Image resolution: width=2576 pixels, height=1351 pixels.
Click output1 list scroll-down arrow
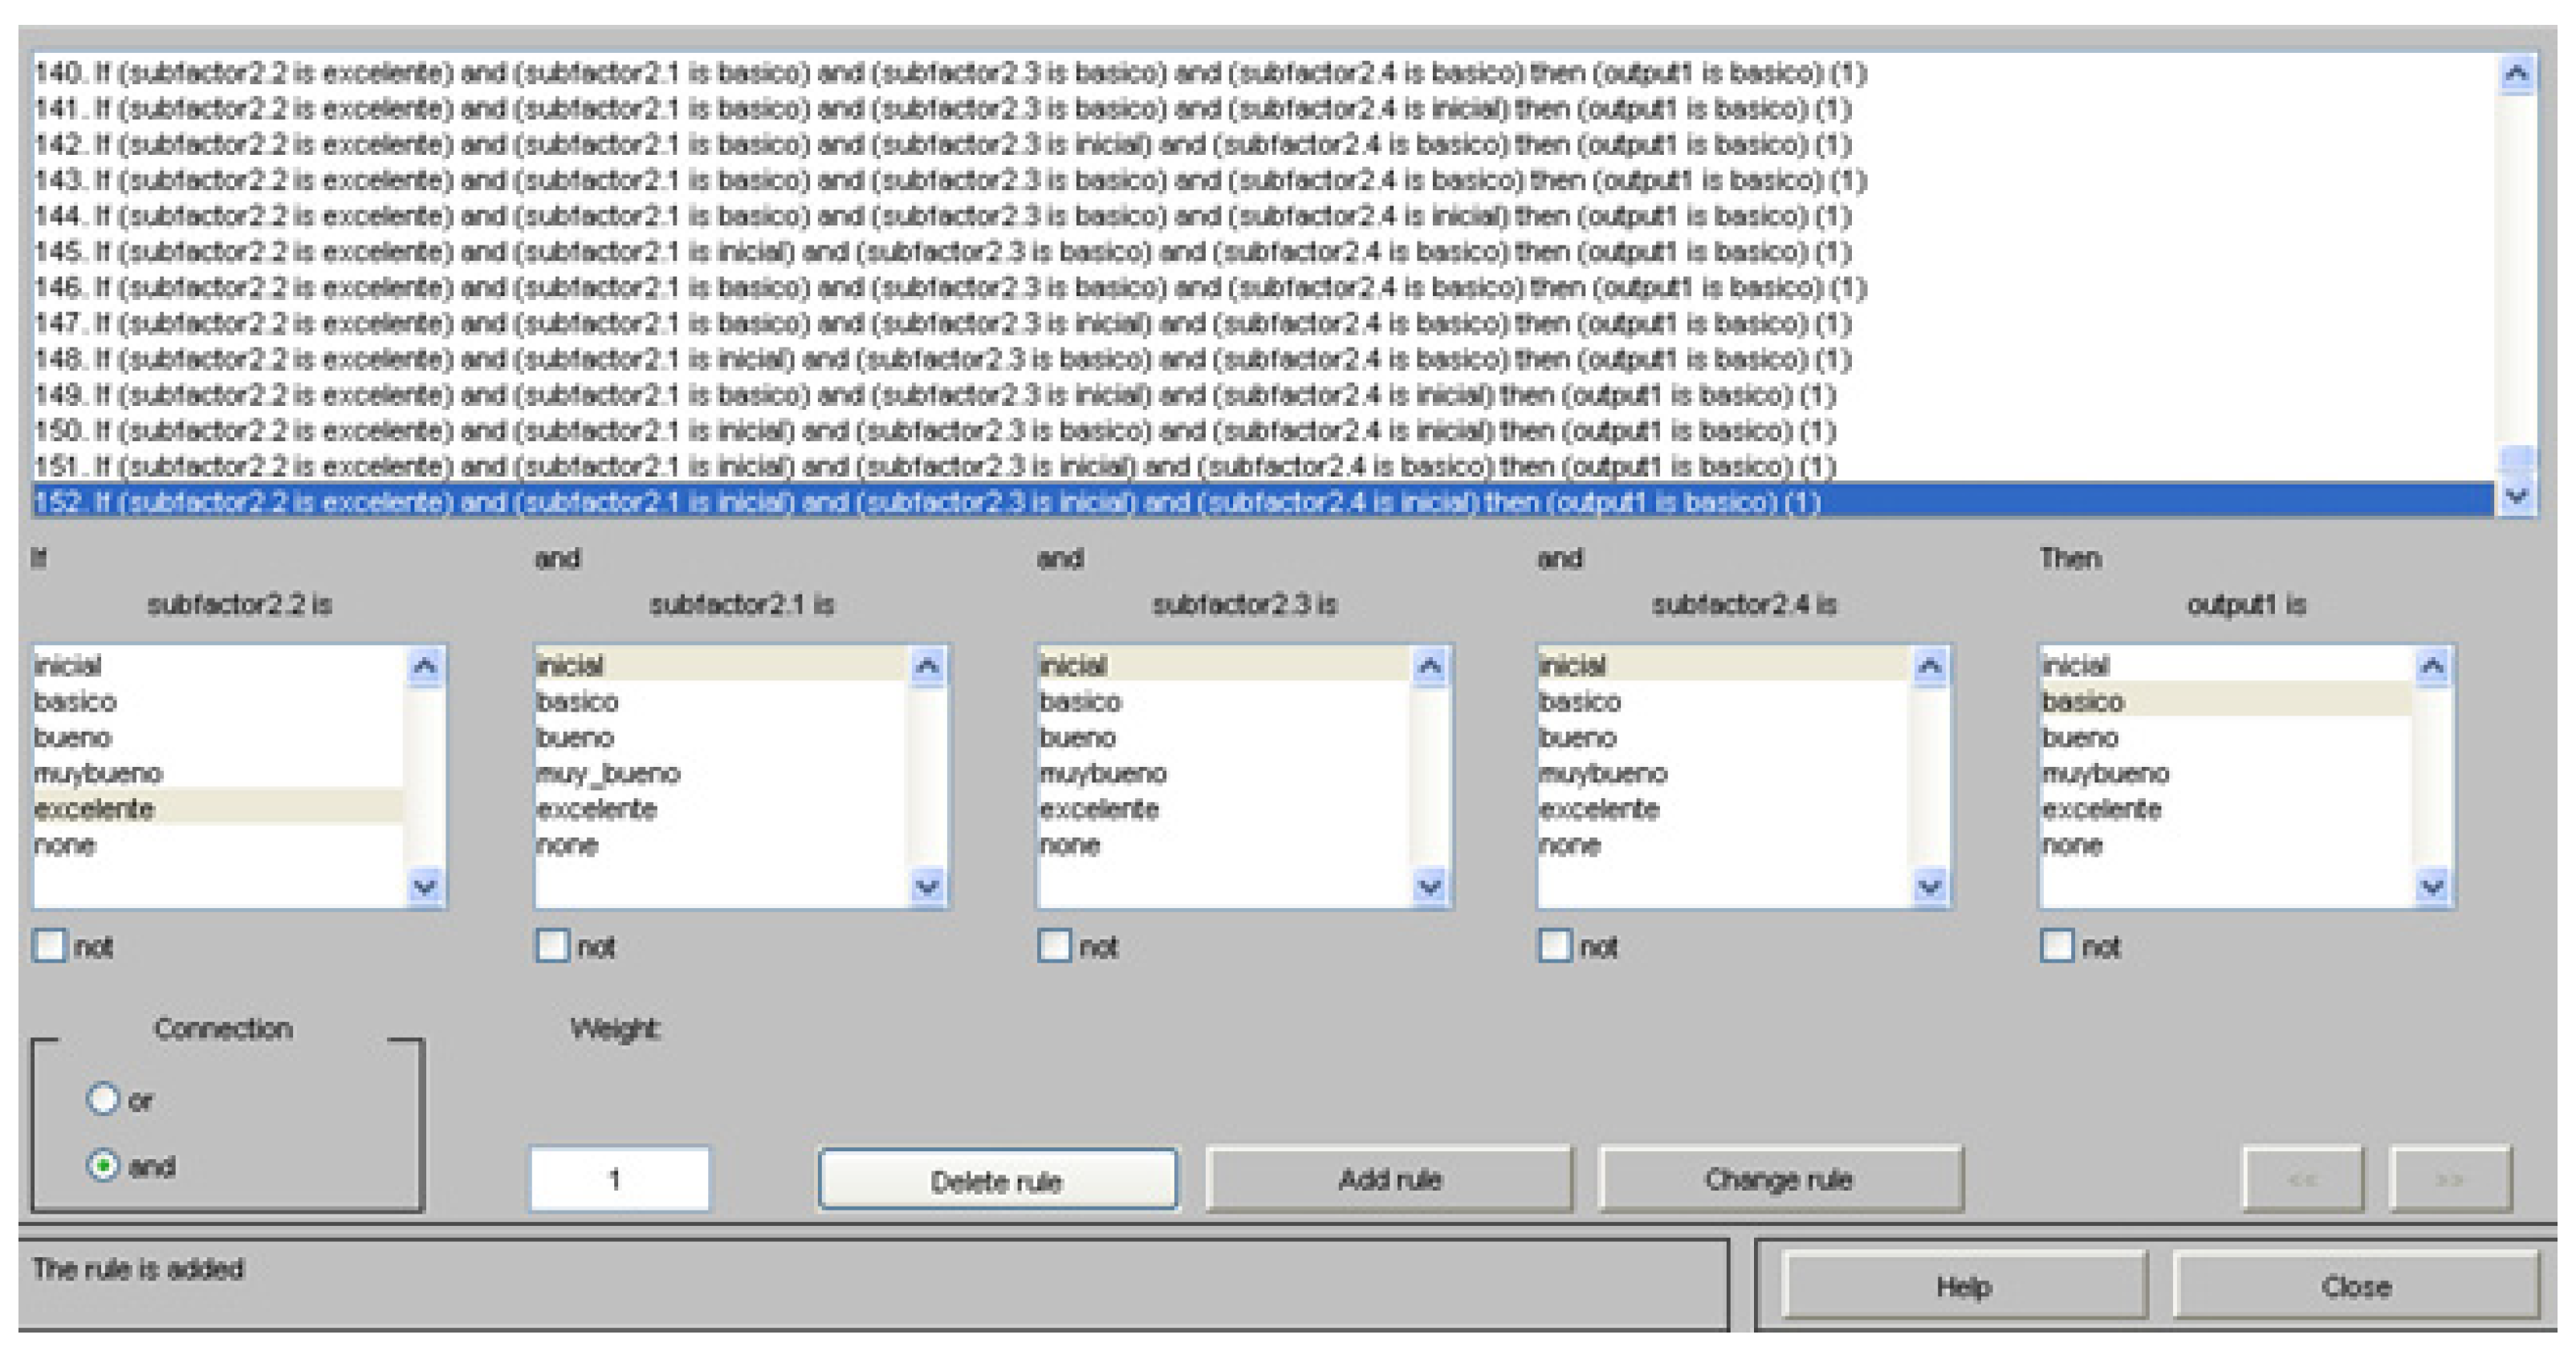click(2432, 886)
